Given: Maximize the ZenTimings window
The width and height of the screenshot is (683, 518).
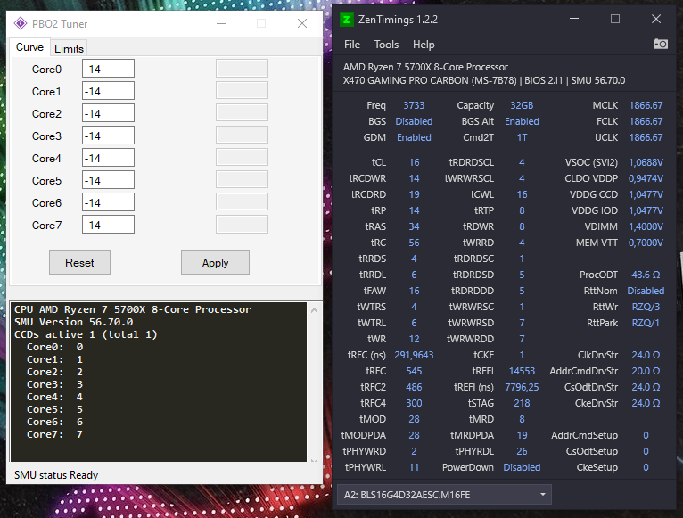Looking at the screenshot, I should tap(615, 19).
